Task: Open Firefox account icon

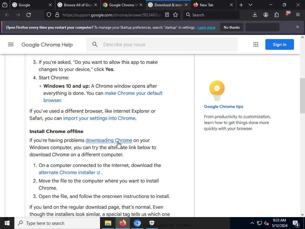Action: pos(266,15)
